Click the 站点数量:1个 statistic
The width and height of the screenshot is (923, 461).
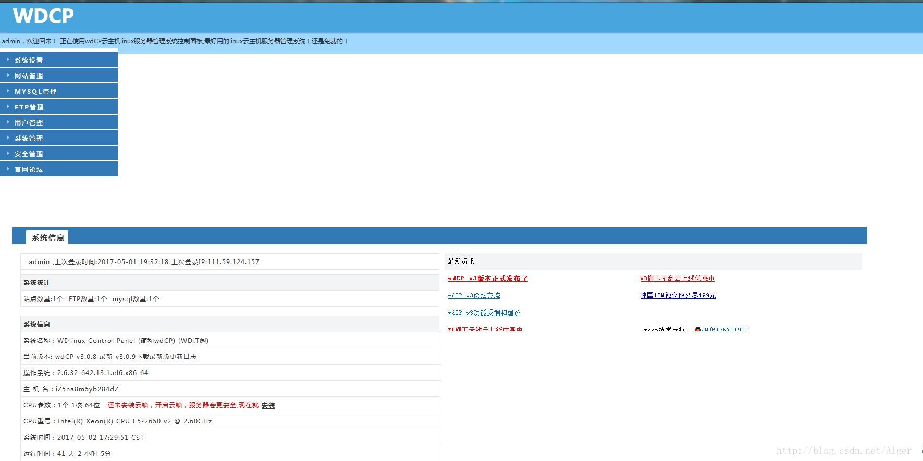pos(43,299)
